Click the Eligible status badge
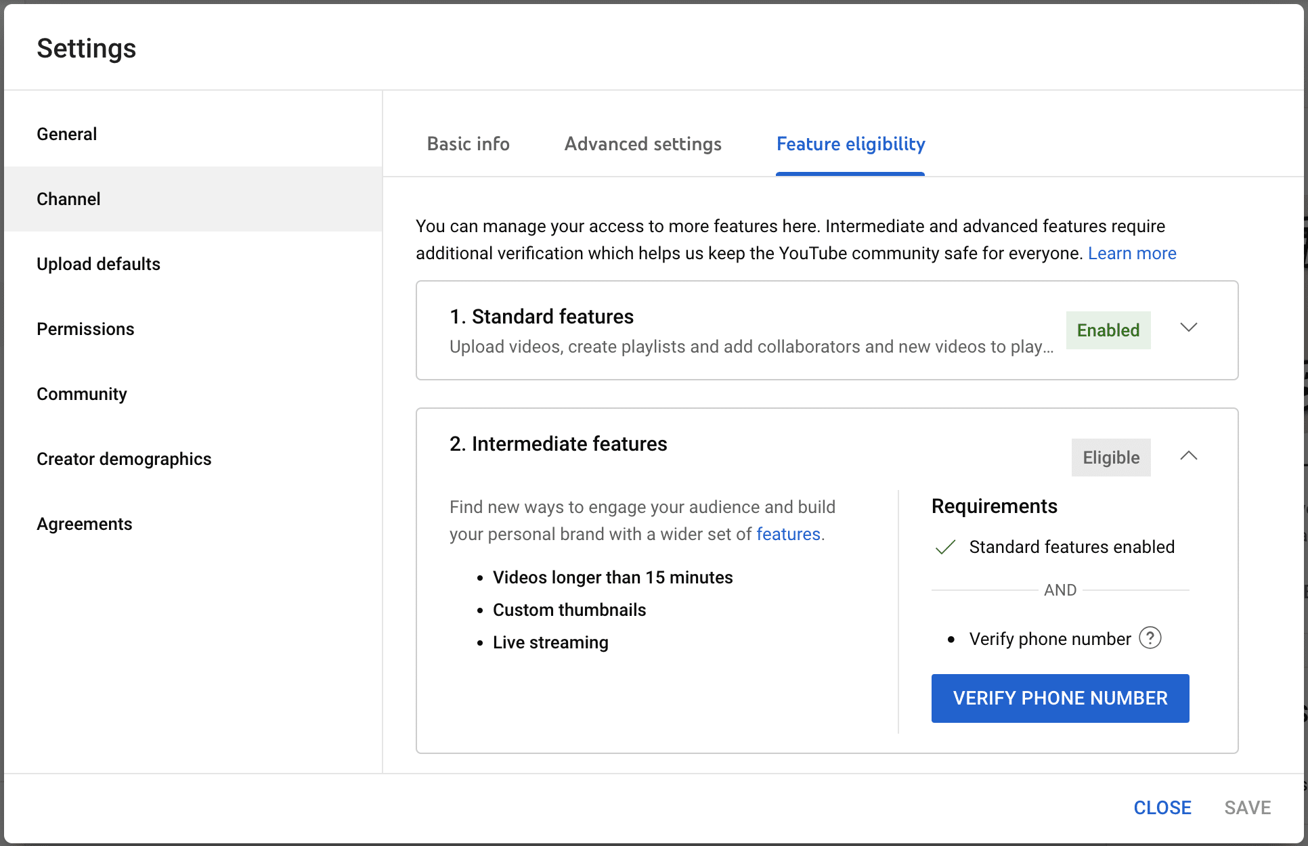The image size is (1308, 846). click(x=1111, y=458)
